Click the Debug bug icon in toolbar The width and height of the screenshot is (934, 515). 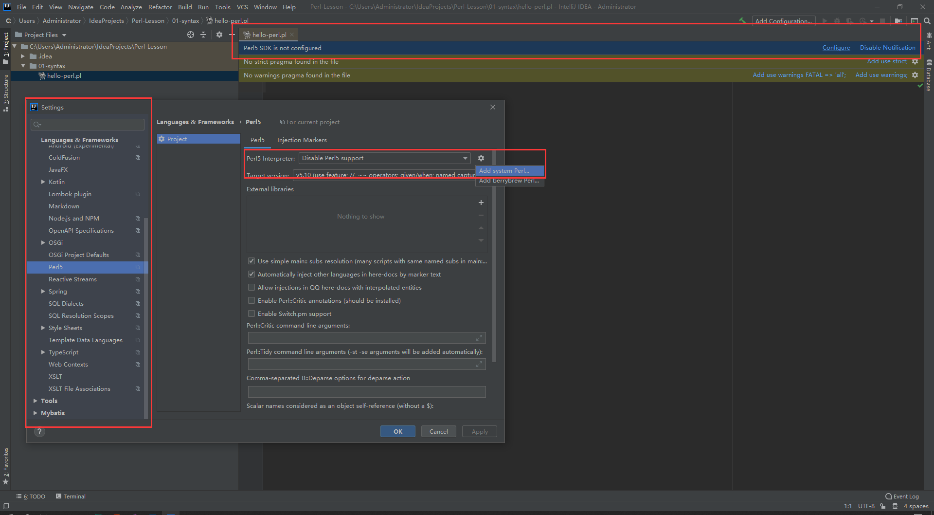[837, 21]
